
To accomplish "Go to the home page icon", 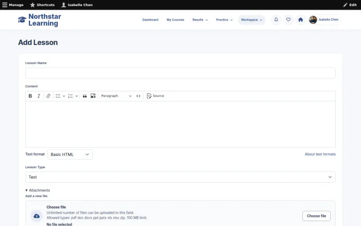I will point(301,20).
